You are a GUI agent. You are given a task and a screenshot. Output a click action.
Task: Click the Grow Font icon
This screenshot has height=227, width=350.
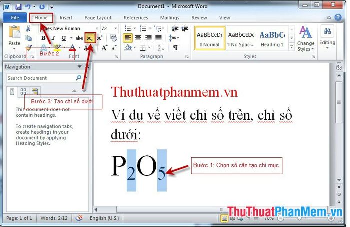[104, 48]
